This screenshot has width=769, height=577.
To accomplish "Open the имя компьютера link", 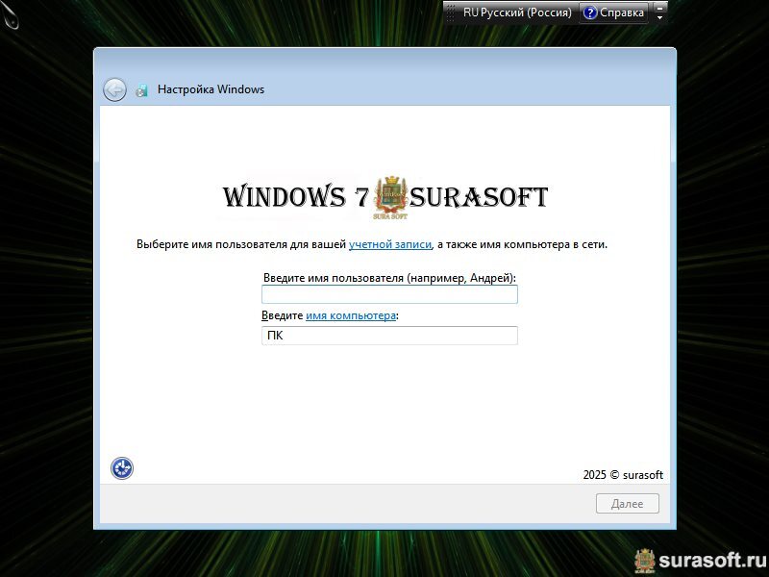I will pyautogui.click(x=351, y=315).
